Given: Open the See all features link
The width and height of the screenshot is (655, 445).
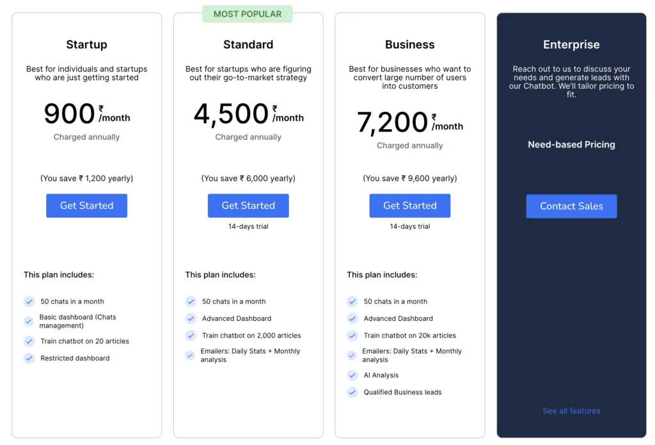Looking at the screenshot, I should coord(571,411).
